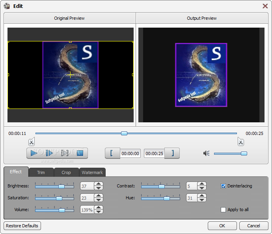Image resolution: width=272 pixels, height=234 pixels.
Task: Click the current time label 00:00:11
Action: (x=17, y=133)
